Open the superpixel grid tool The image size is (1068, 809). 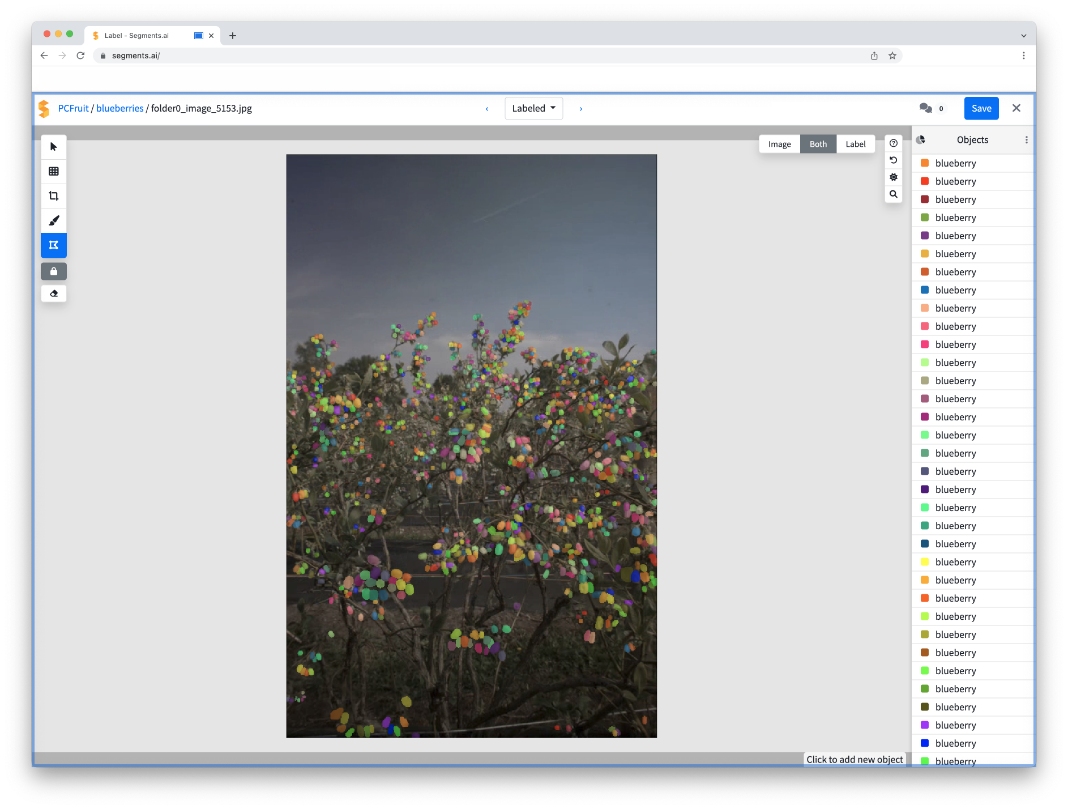point(54,171)
